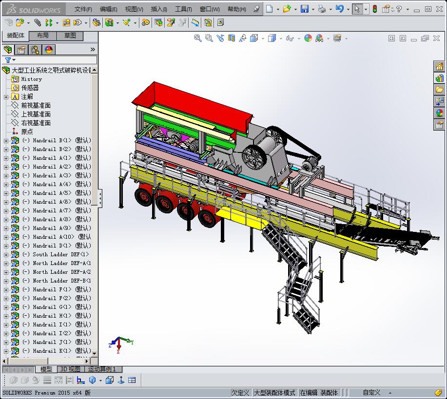Click the Edit Appearance color ball icon
447x399 pixels.
click(x=308, y=38)
